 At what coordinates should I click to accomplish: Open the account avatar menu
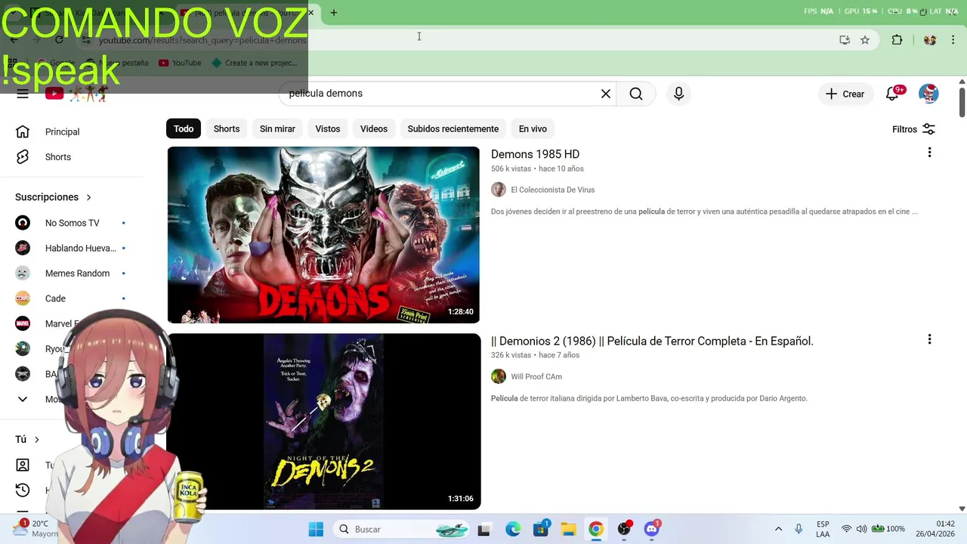pyautogui.click(x=928, y=94)
